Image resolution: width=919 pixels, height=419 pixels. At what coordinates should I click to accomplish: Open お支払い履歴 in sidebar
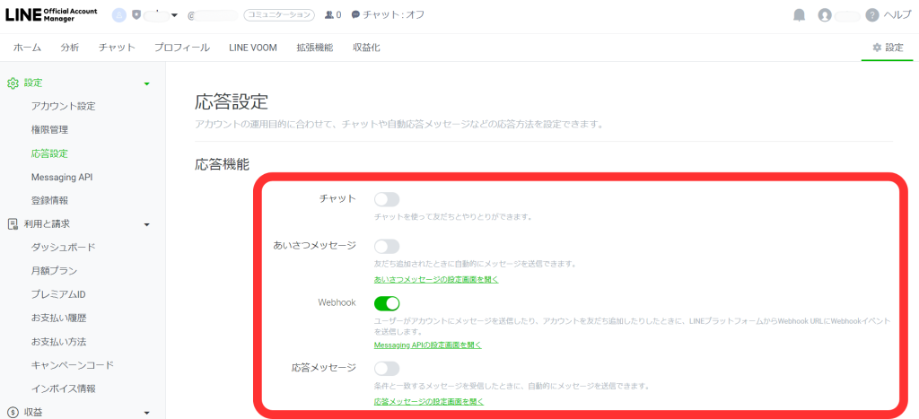tap(59, 319)
